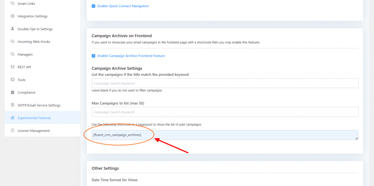Click the Incoming Web Hooks icon
Viewport: 374px width, 186px height.
pyautogui.click(x=12, y=41)
